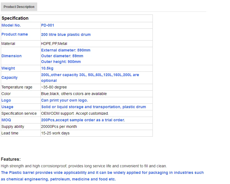Image resolution: width=230 pixels, height=184 pixels.
Task: Click the External diameter: 590mm text
Action: (66, 50)
